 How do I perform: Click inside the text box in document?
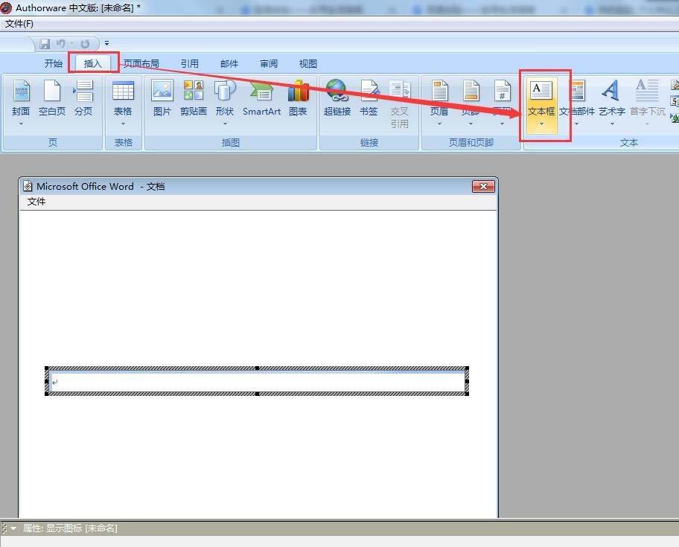tap(257, 382)
